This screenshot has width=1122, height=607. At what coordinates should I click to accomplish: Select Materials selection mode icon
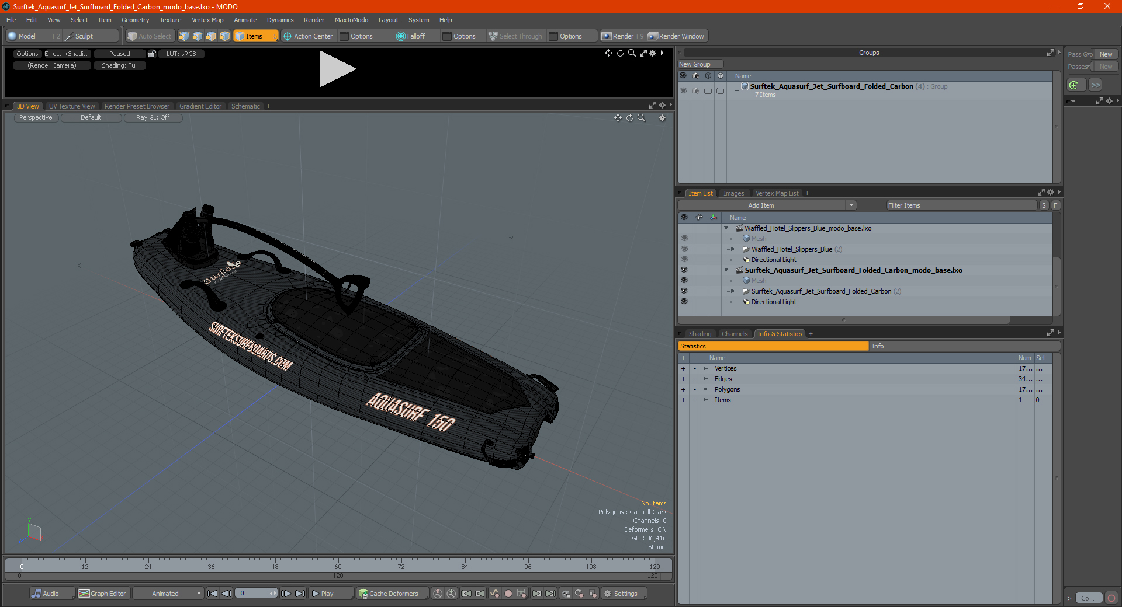click(x=224, y=36)
